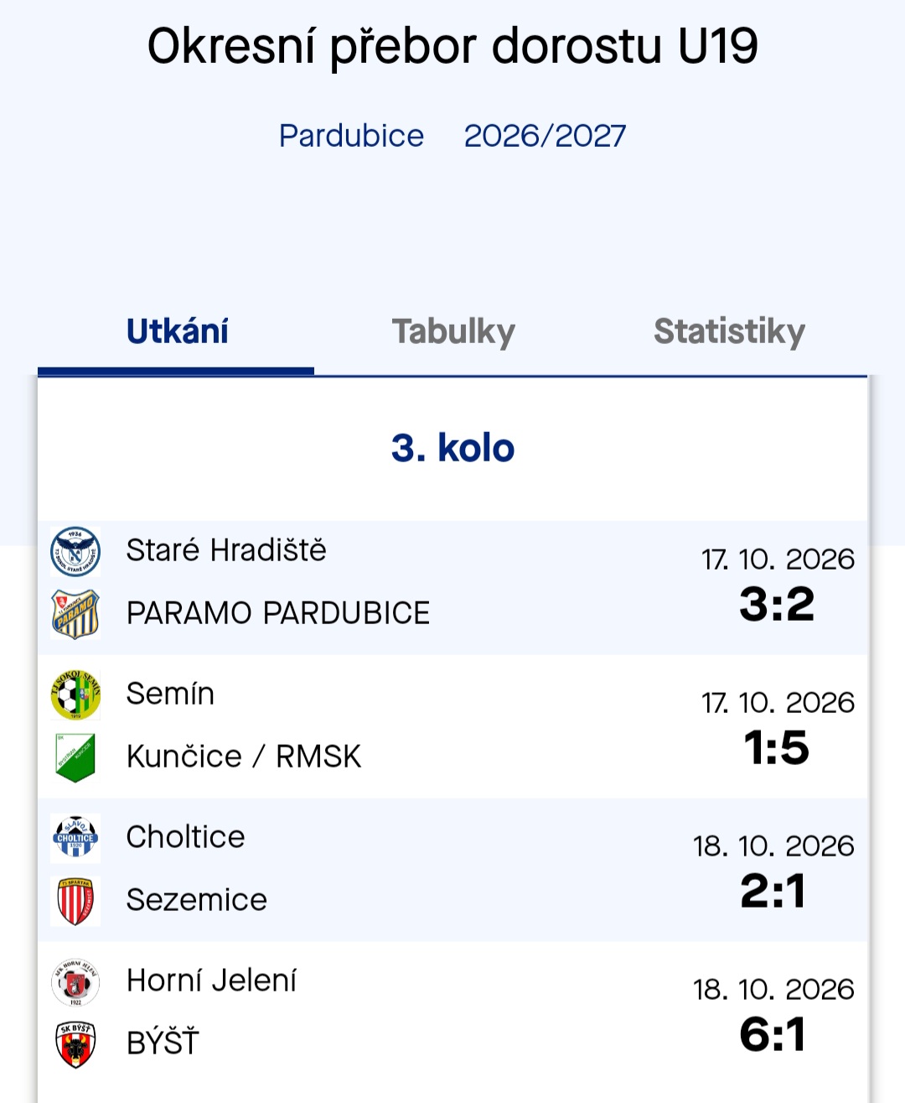Screen dimensions: 905x1103
Task: Tap the green Kunčice / RMSK pennant logo
Action: (x=75, y=757)
